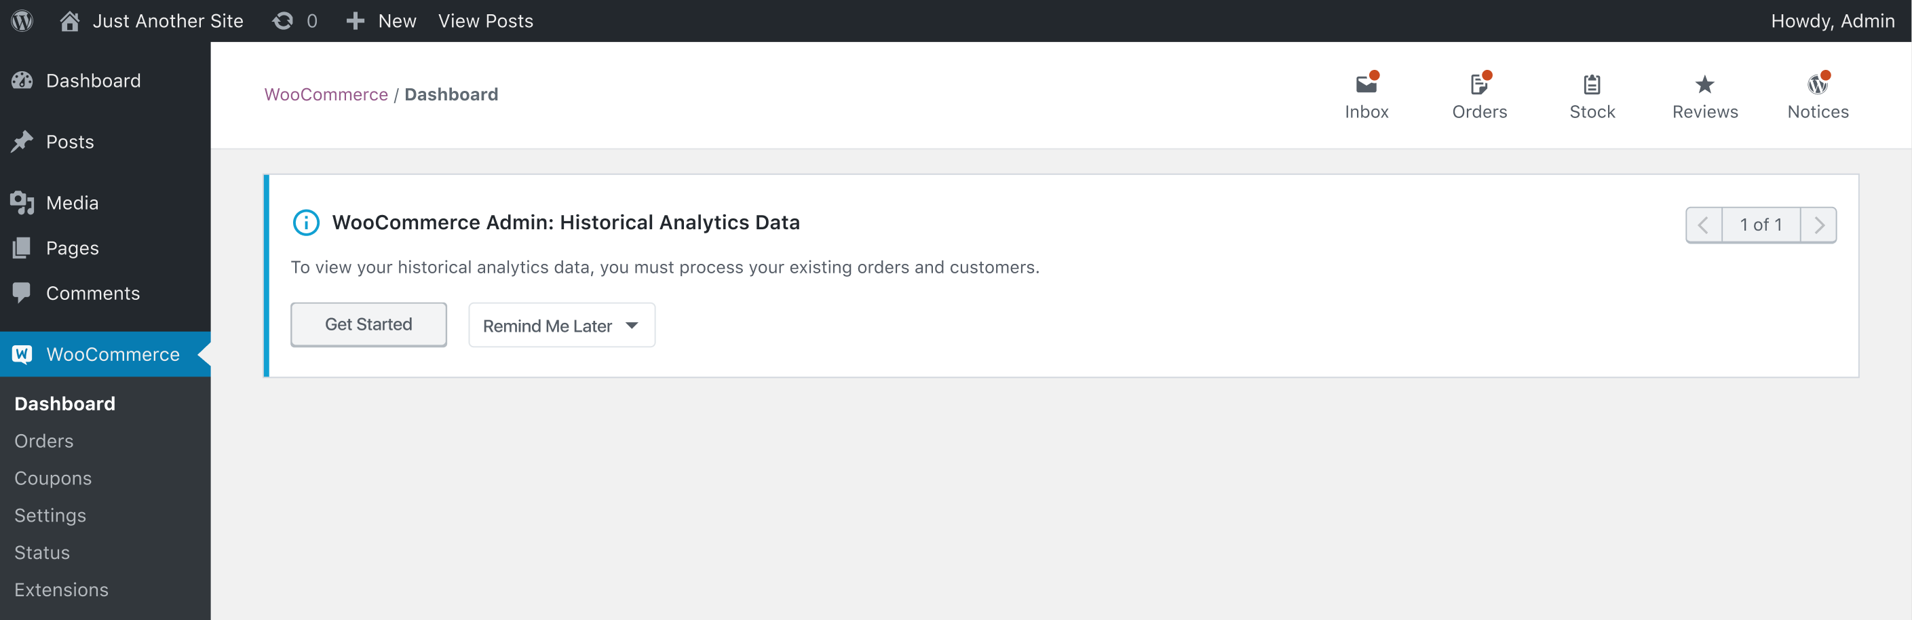Show WordPress Notices in the activity panel
This screenshot has width=1912, height=620.
click(1817, 95)
